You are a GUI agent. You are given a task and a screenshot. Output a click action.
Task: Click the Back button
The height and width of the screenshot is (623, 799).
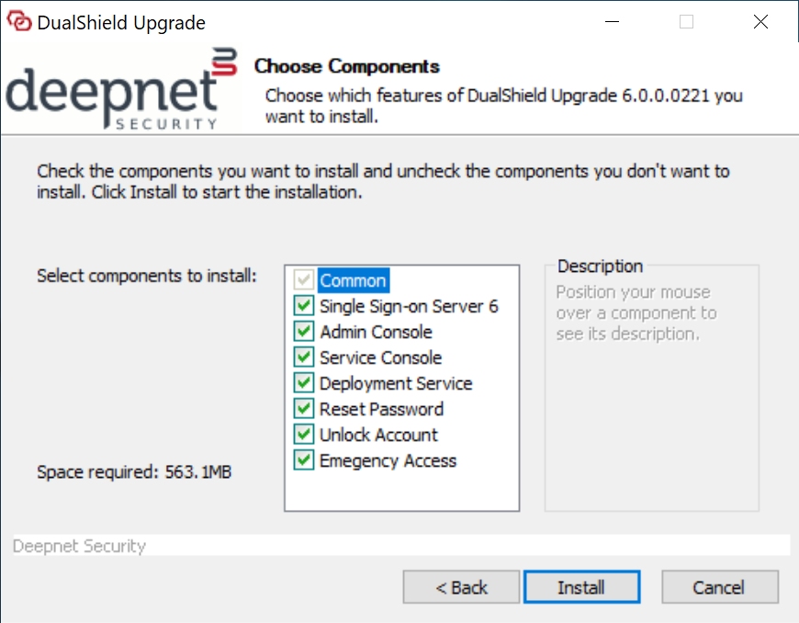click(x=460, y=586)
